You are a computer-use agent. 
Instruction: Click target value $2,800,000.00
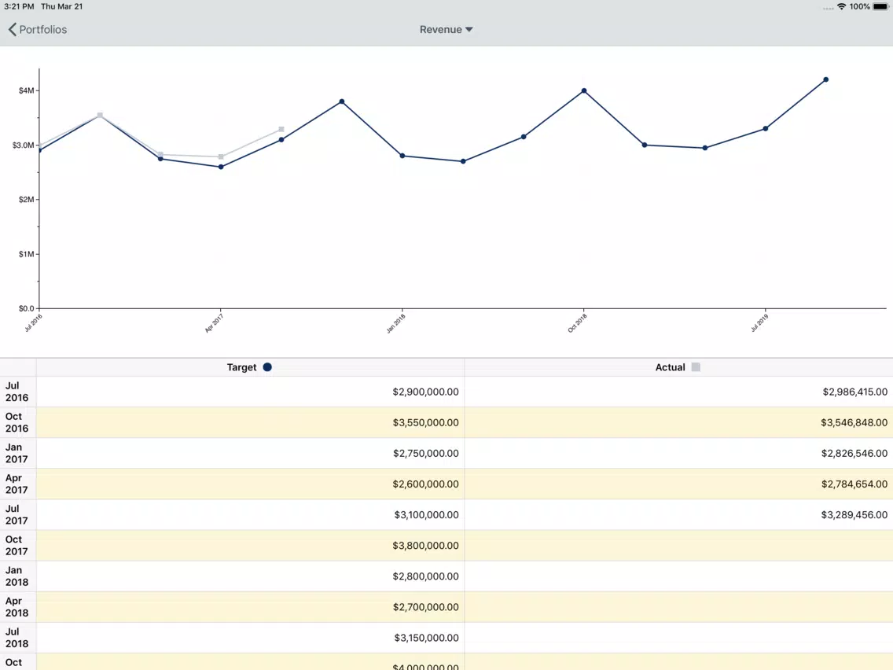[x=425, y=576]
